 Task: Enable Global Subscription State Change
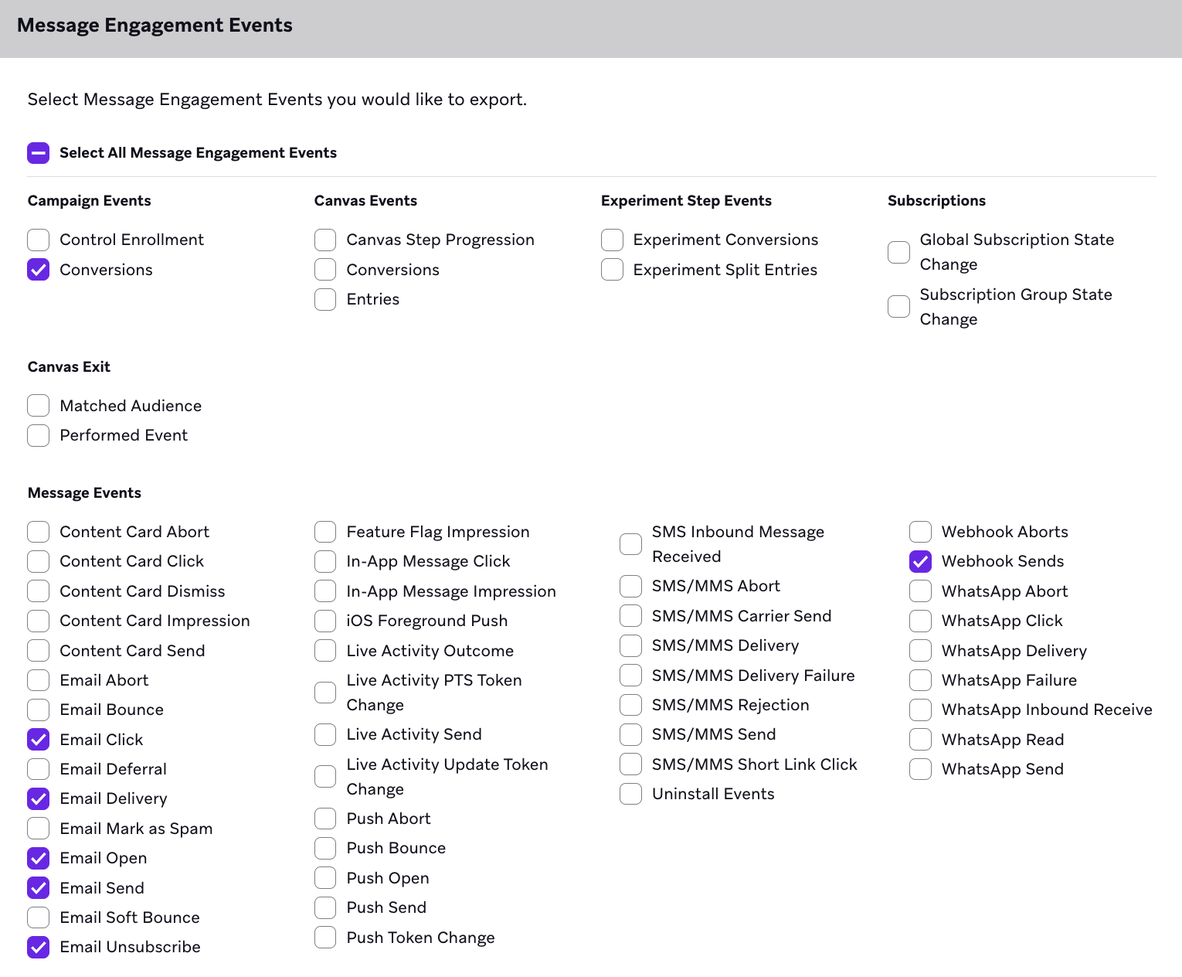click(898, 252)
